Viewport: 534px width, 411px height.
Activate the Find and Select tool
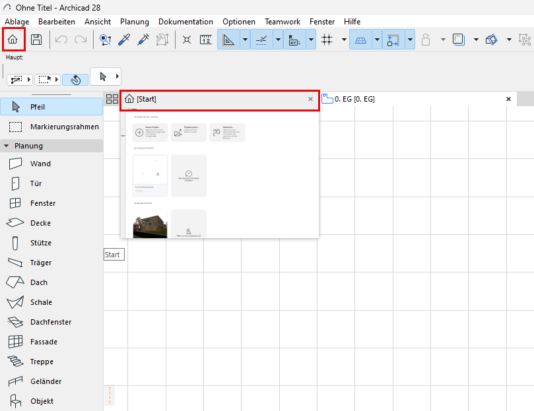tap(105, 40)
